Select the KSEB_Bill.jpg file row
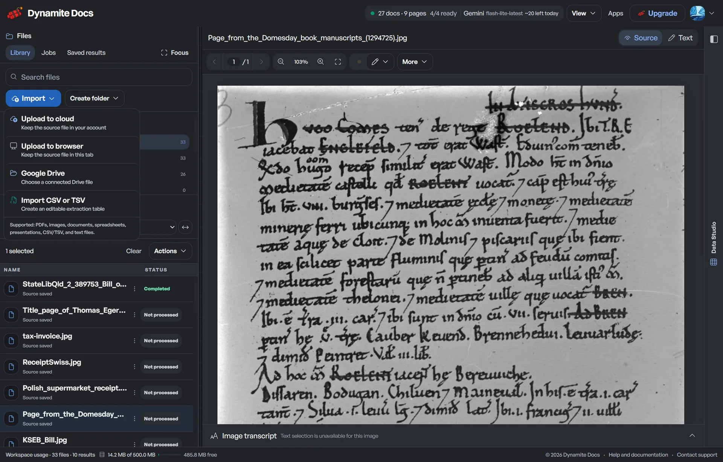This screenshot has width=723, height=462. 96,440
